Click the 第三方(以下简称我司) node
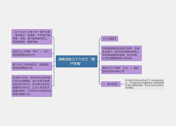 pos(32,66)
